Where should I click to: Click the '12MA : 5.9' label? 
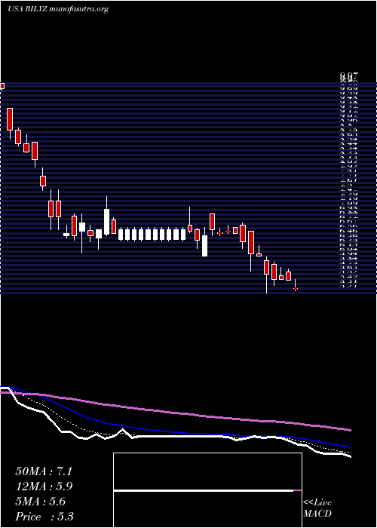[x=44, y=487]
